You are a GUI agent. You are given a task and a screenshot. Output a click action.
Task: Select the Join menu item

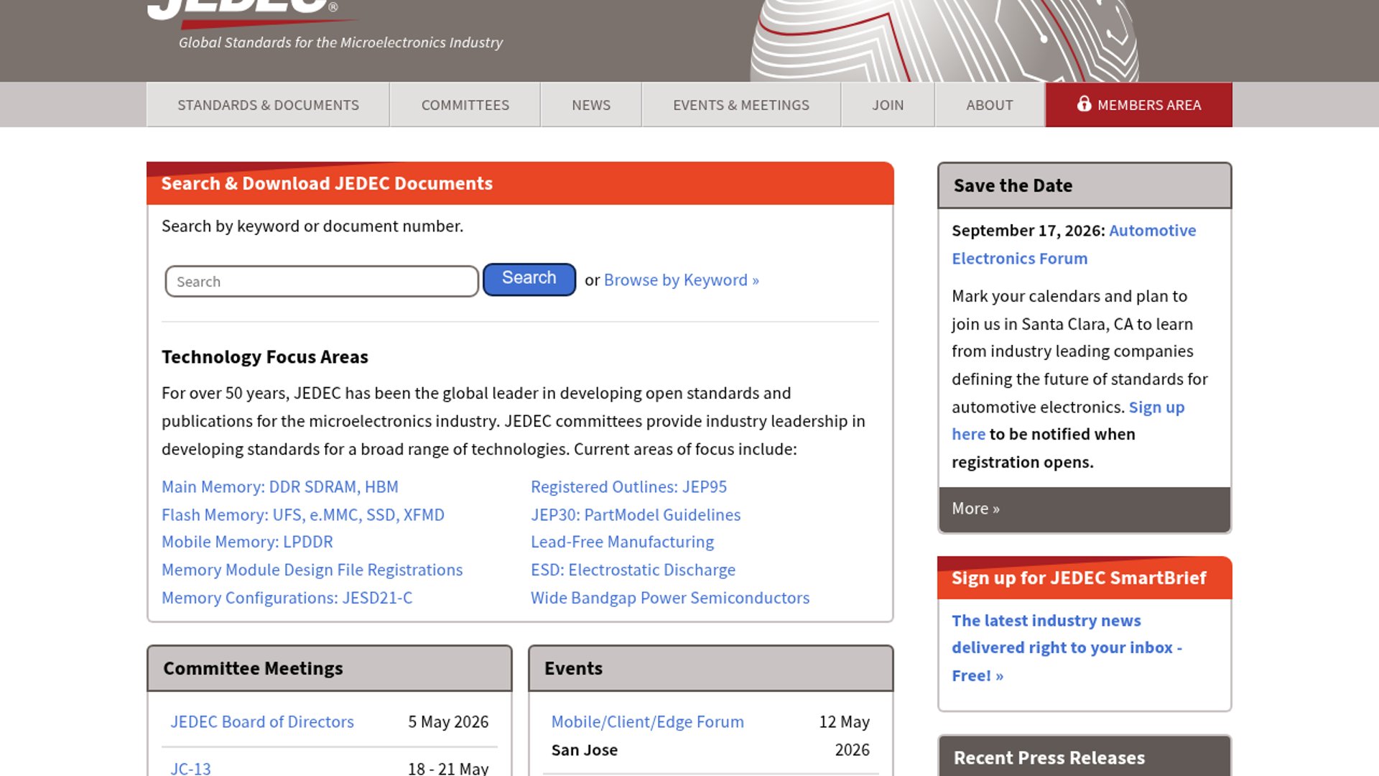coord(888,105)
